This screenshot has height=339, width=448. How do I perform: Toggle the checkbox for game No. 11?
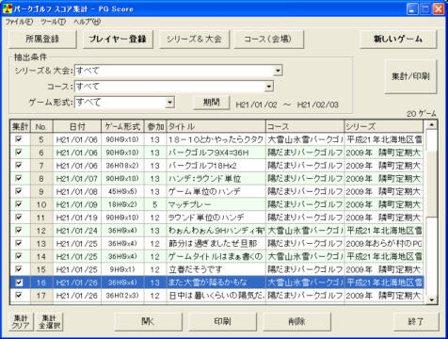[x=19, y=218]
